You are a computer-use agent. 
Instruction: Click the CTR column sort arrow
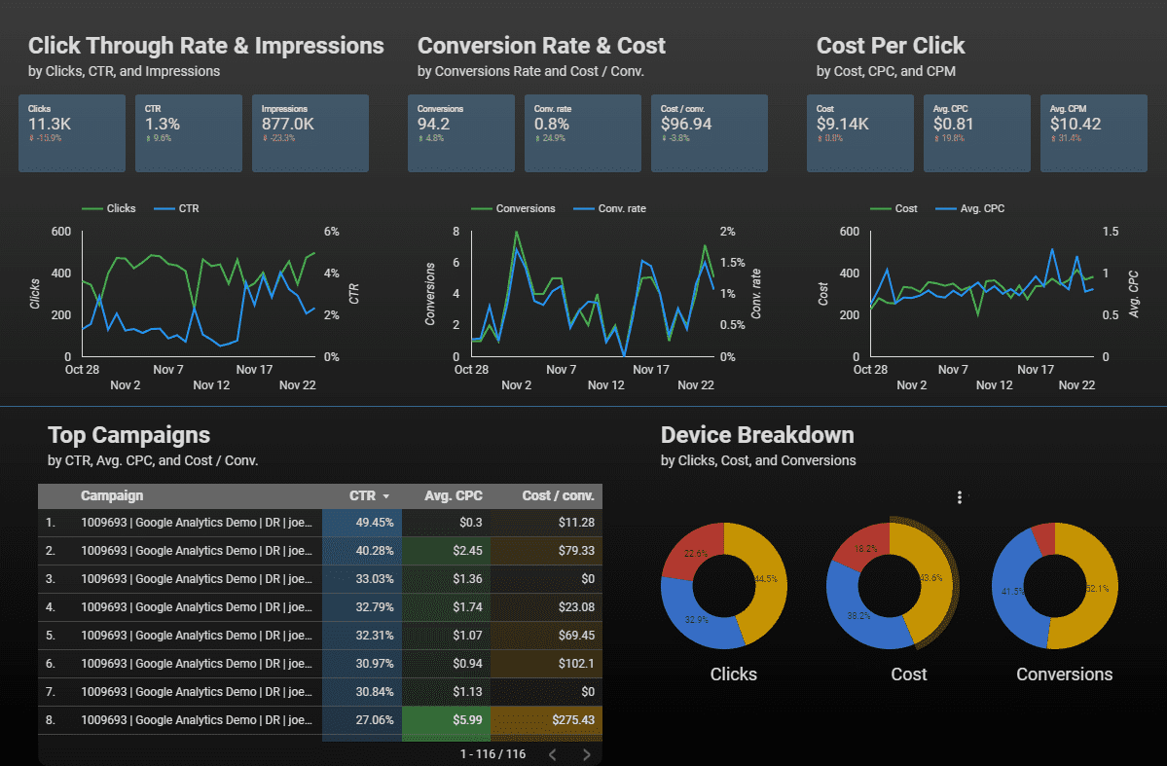tap(386, 496)
